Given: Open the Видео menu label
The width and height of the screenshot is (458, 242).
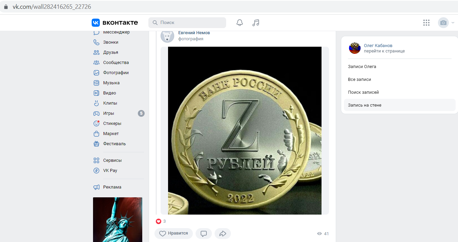Looking at the screenshot, I should (x=110, y=93).
